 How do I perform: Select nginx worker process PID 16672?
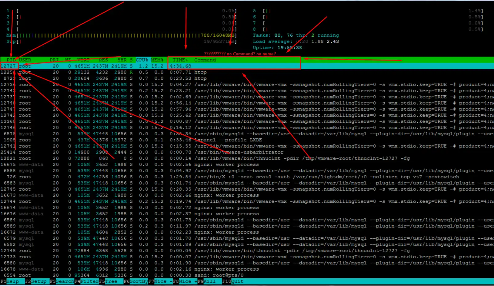(x=247, y=232)
